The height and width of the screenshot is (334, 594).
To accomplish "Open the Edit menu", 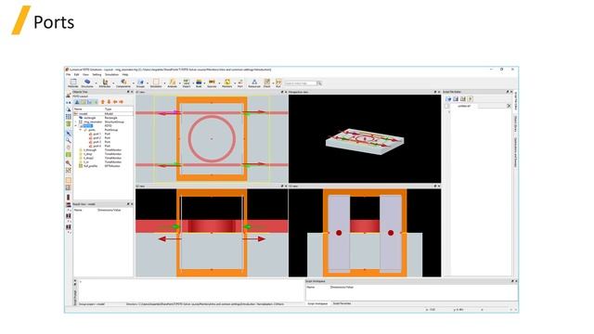I will (76, 74).
